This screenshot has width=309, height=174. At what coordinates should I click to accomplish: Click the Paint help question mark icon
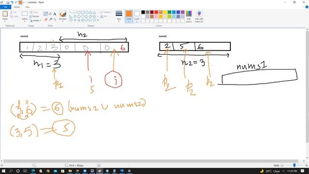pyautogui.click(x=307, y=7)
